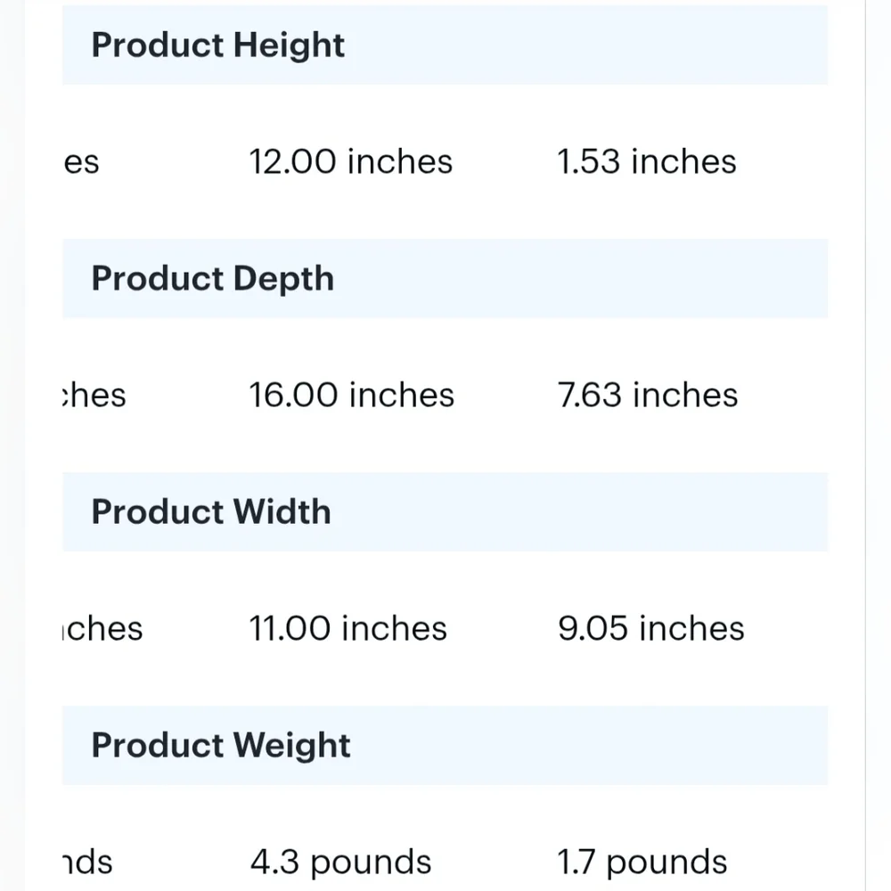
Task: Click the cut-off depth value ending in 'ches'
Action: click(94, 395)
